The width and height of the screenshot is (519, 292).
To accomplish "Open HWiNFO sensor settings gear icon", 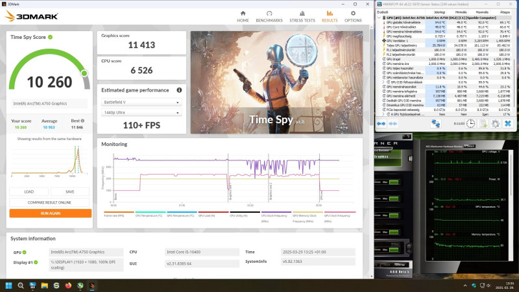I will click(x=496, y=123).
